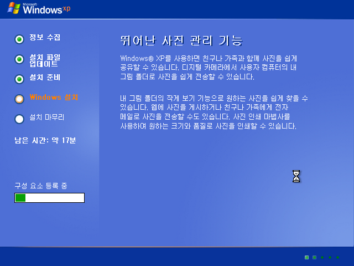Click the 설치 마무리 step label
This screenshot has height=266, width=354.
coord(47,117)
